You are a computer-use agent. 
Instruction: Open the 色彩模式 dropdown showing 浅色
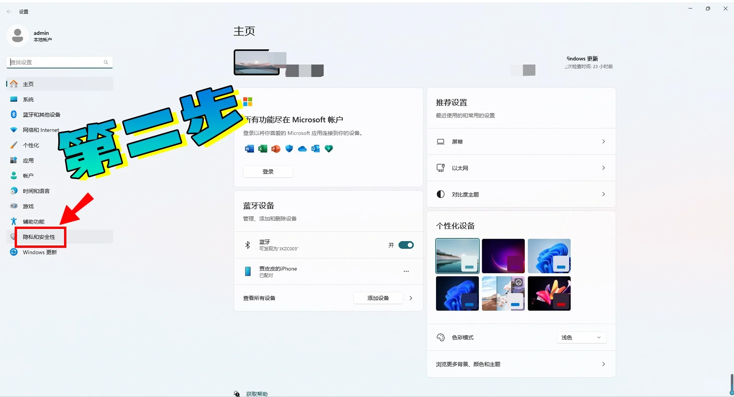point(581,337)
